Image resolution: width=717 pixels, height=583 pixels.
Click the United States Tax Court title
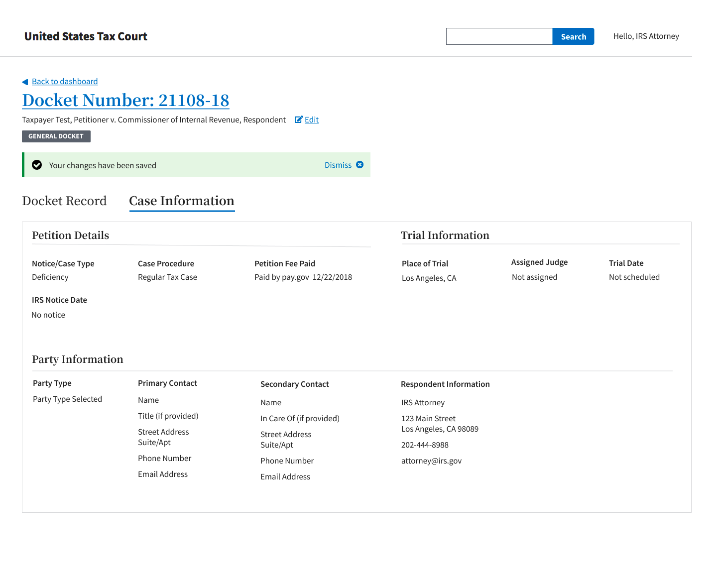coord(86,36)
